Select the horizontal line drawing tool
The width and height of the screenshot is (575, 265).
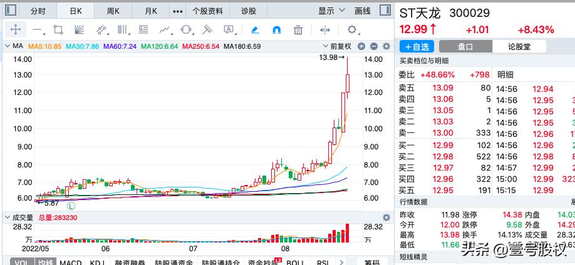38,29
